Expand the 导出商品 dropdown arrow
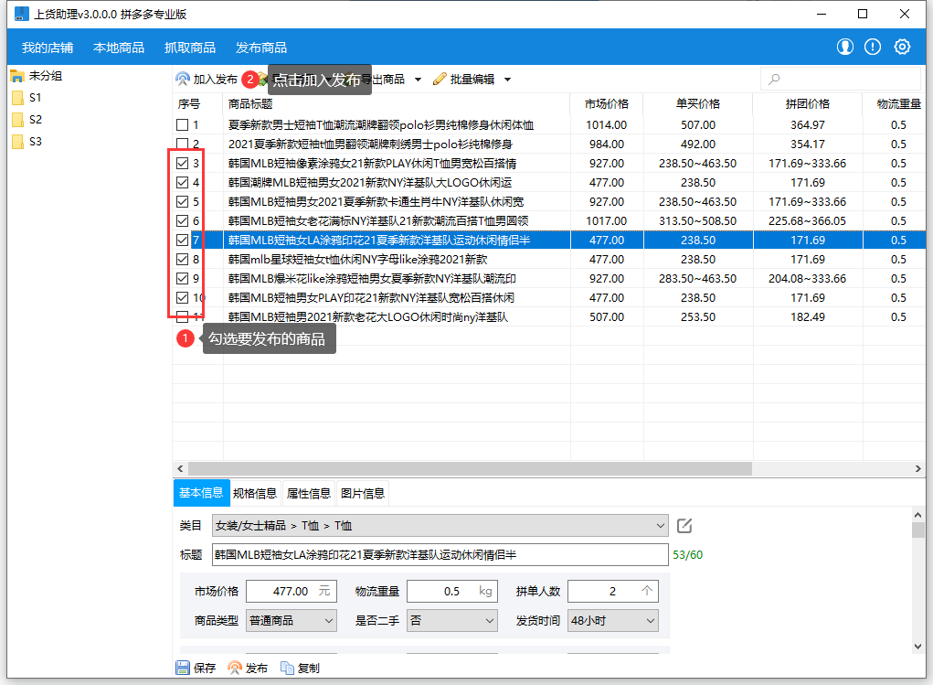The image size is (933, 685). pos(418,80)
